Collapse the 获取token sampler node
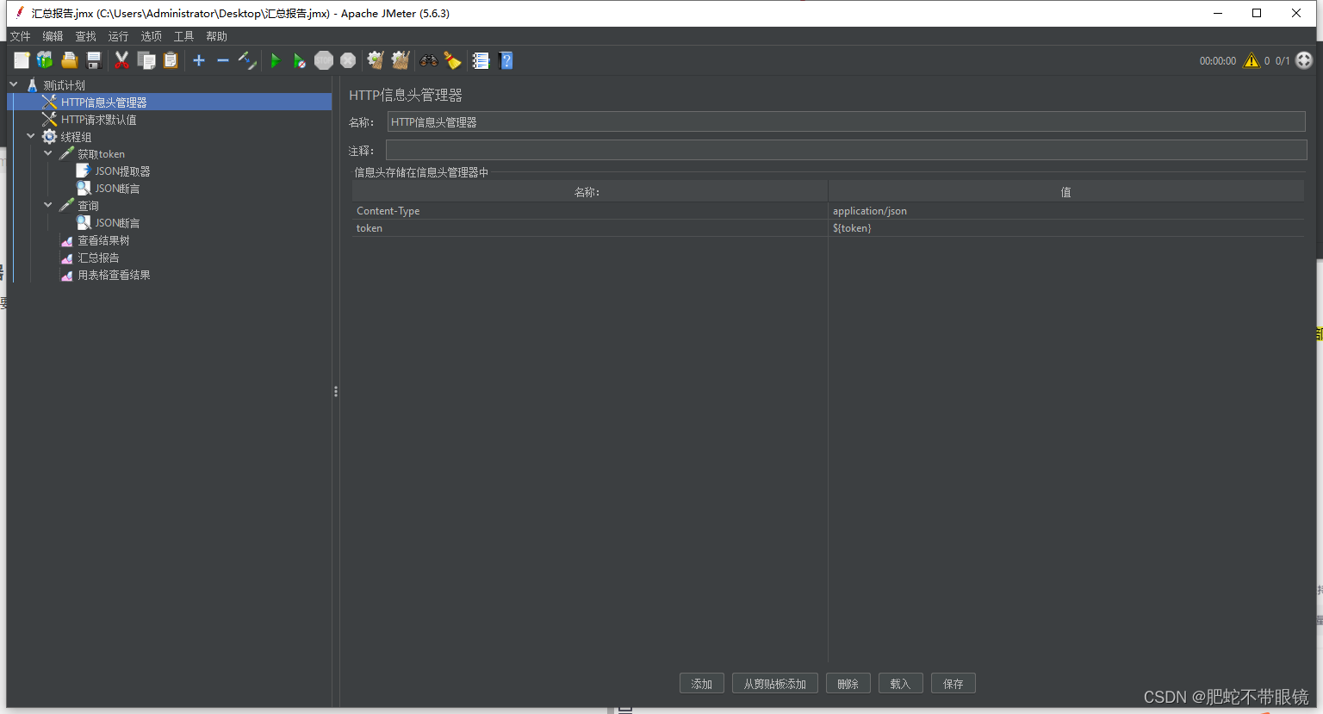The height and width of the screenshot is (714, 1323). (48, 153)
